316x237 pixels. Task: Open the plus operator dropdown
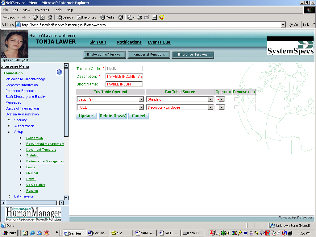222,99
